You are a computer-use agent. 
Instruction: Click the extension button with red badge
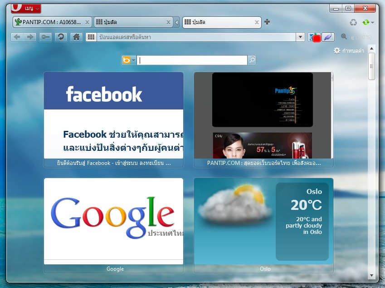point(314,37)
